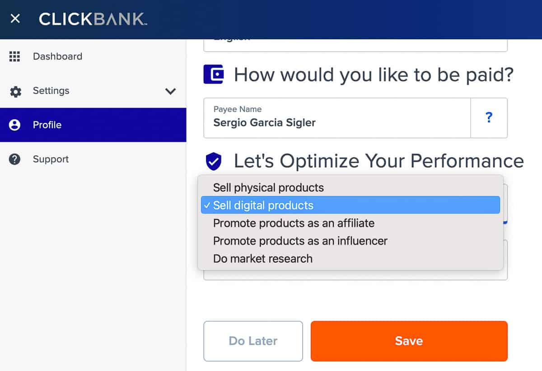Open Dashboard in the sidebar
The height and width of the screenshot is (371, 542).
(57, 56)
